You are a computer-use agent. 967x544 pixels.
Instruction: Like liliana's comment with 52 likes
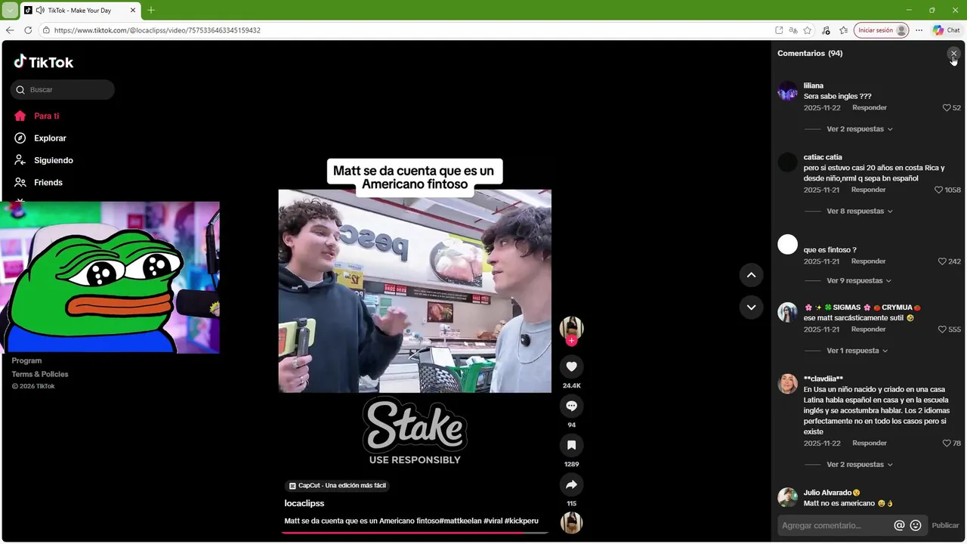(x=947, y=108)
